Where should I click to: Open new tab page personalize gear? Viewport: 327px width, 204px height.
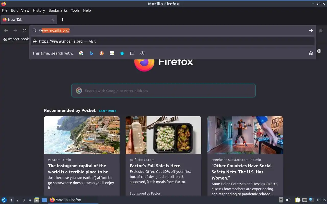click(319, 51)
